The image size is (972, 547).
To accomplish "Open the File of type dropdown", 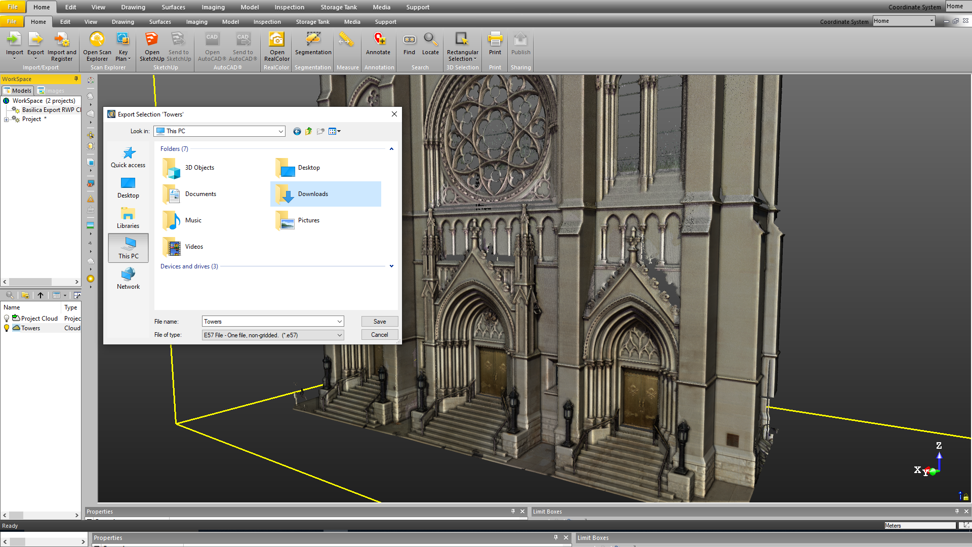I will point(340,335).
